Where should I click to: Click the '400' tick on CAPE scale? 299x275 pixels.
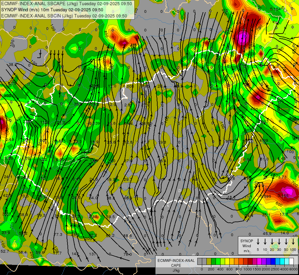point(220,269)
